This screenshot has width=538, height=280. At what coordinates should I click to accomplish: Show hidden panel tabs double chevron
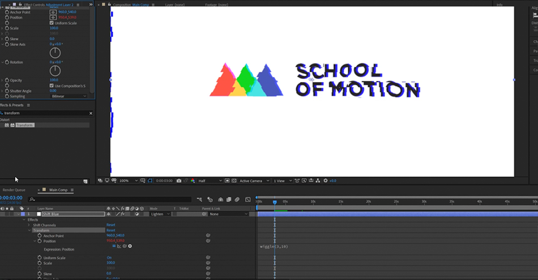pyautogui.click(x=91, y=5)
